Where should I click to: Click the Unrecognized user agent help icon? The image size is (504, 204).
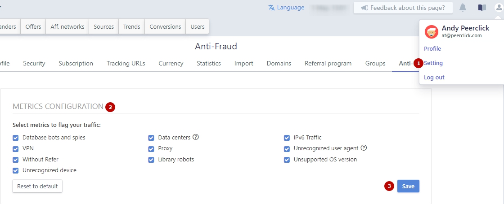coord(364,148)
